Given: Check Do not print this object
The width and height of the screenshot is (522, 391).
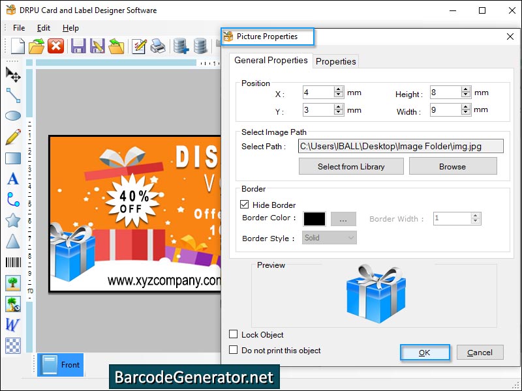Looking at the screenshot, I should (x=232, y=349).
